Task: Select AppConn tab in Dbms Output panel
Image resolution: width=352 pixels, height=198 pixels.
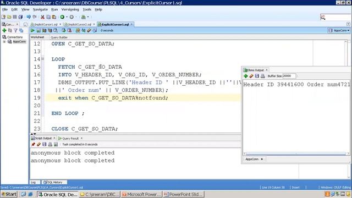Action: click(252, 159)
